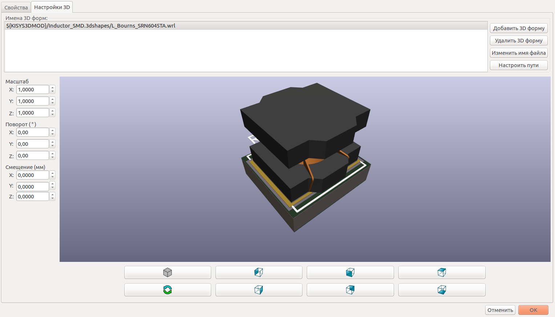
Task: Select cube view with back face shaded
Action: click(x=350, y=290)
